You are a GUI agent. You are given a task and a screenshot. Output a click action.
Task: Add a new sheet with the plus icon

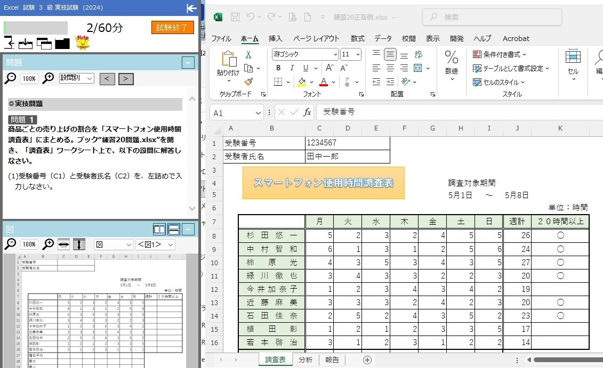click(x=367, y=360)
